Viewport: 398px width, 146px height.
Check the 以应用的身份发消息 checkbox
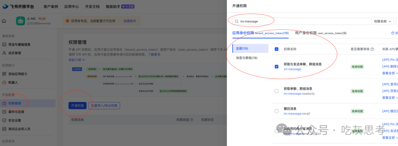277,131
